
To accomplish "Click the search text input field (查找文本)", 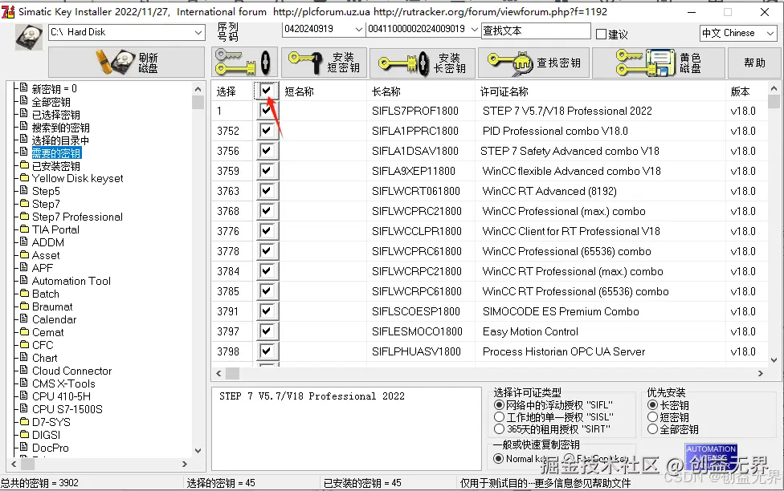I will coord(536,31).
